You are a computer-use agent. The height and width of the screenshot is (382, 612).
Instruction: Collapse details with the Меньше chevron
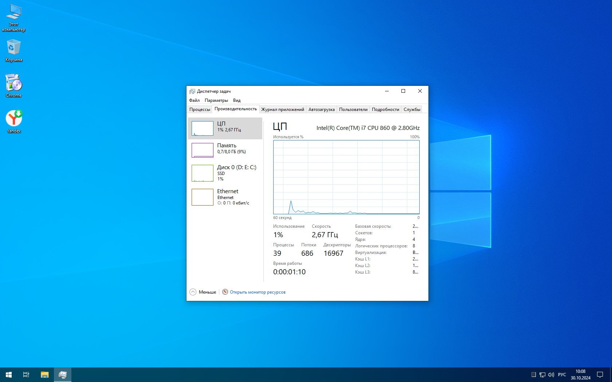(x=193, y=292)
